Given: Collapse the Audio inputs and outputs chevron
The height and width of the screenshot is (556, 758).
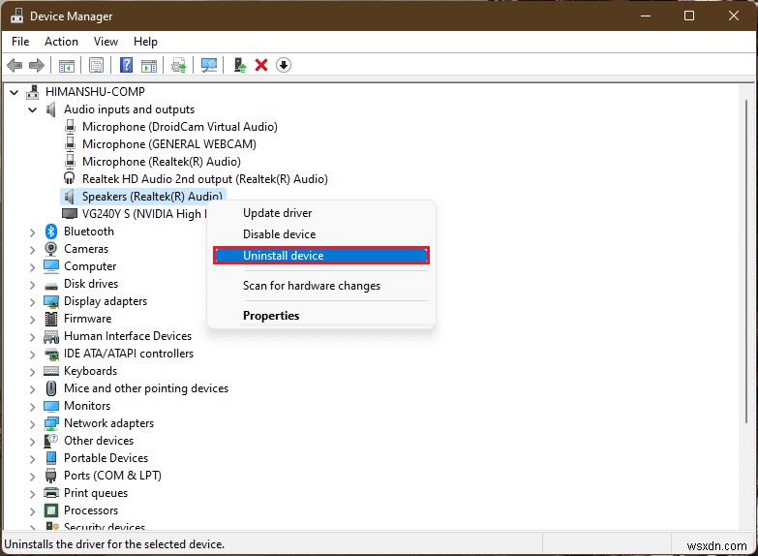Looking at the screenshot, I should 32,109.
